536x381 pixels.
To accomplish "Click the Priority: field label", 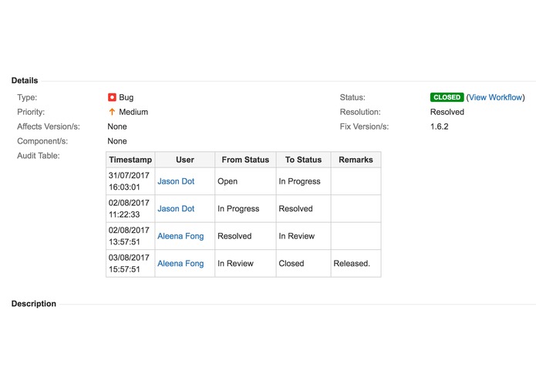I will pos(31,112).
